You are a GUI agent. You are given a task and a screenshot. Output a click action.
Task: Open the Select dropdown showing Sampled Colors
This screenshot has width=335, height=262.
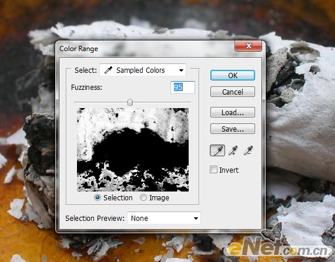[143, 70]
